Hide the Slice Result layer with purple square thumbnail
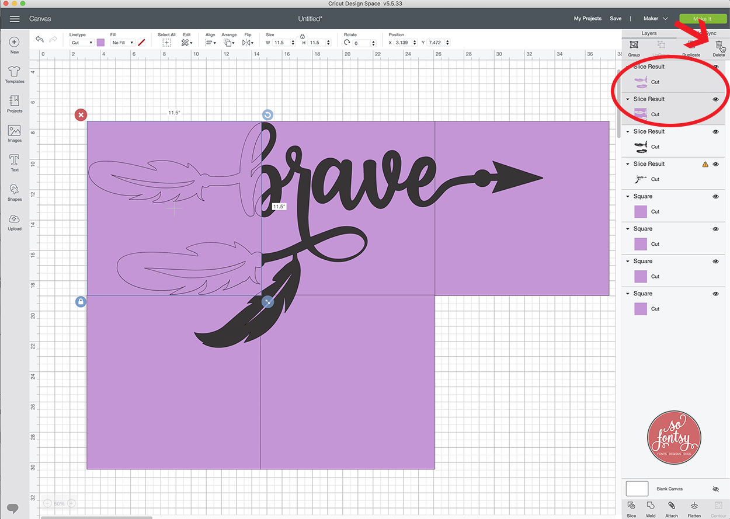 pyautogui.click(x=715, y=99)
